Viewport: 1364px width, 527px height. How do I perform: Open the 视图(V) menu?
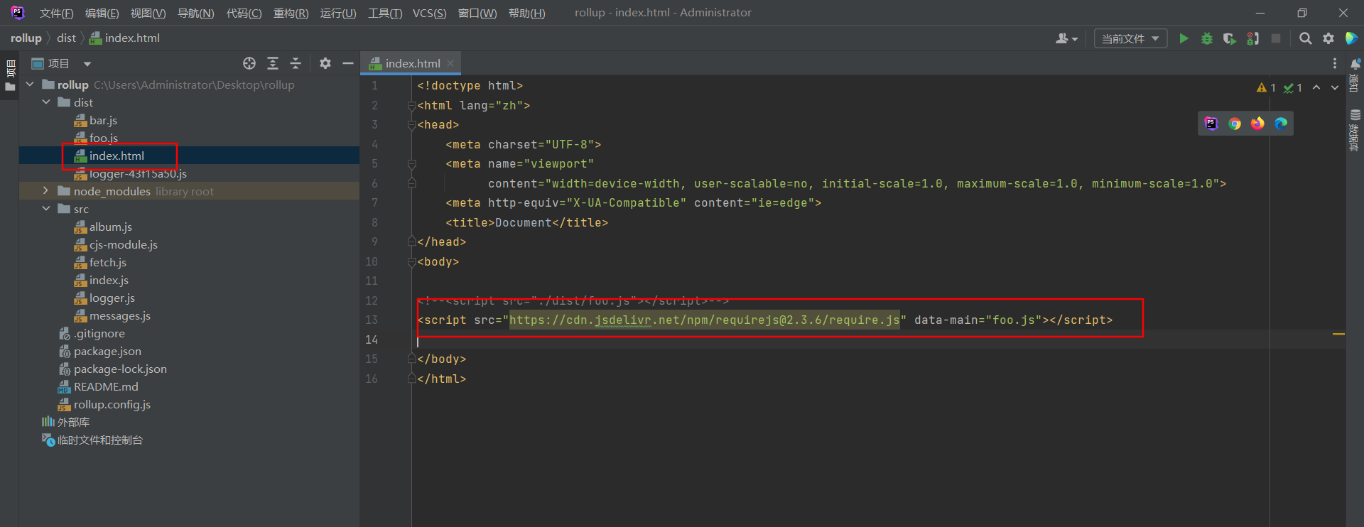click(x=148, y=13)
